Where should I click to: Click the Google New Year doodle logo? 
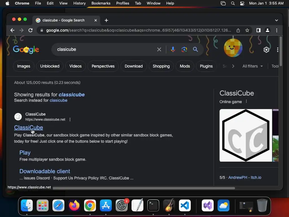(26, 49)
